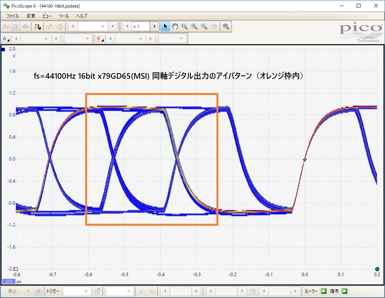Click the teal time ruler handle
This screenshot has height=298, width=385.
point(377,269)
